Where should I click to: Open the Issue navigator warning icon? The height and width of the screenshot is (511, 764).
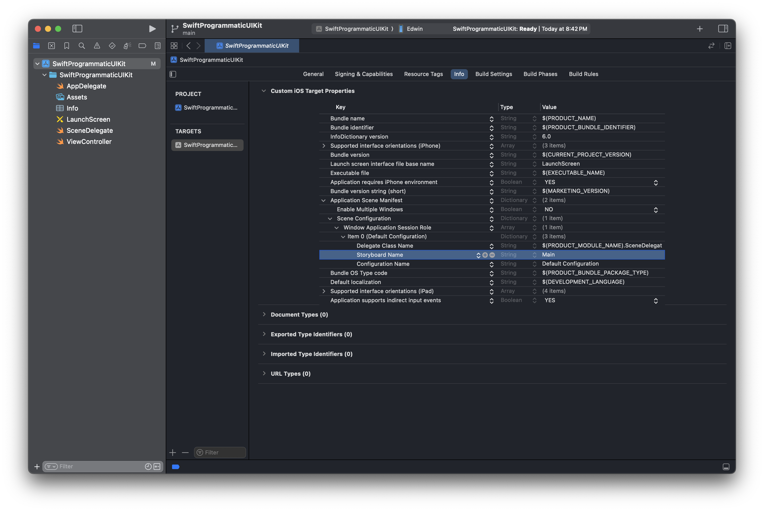click(97, 46)
